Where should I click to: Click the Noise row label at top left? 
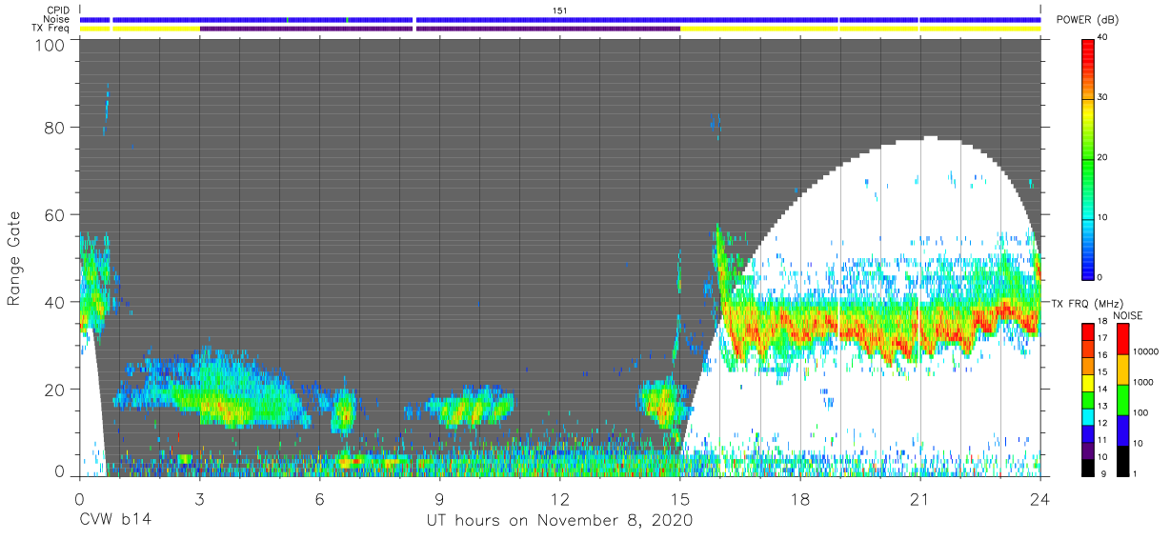pos(57,19)
